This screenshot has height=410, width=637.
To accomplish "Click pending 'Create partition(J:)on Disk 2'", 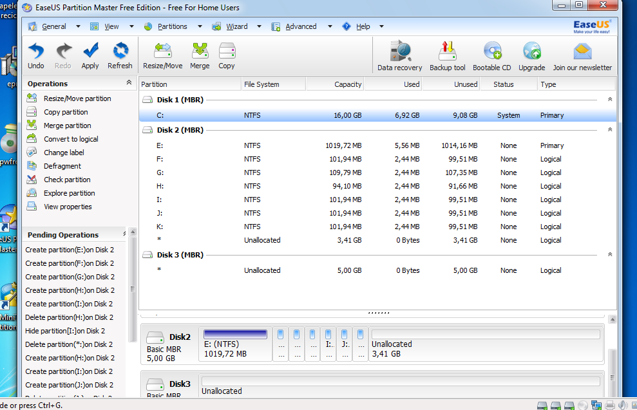I will pyautogui.click(x=69, y=385).
